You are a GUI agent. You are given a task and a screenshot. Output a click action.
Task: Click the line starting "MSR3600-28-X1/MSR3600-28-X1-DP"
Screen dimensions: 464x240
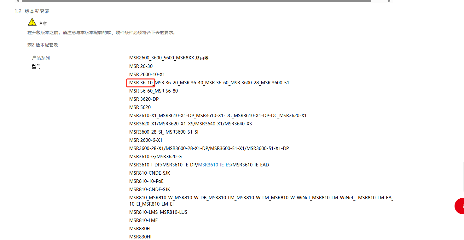209,148
